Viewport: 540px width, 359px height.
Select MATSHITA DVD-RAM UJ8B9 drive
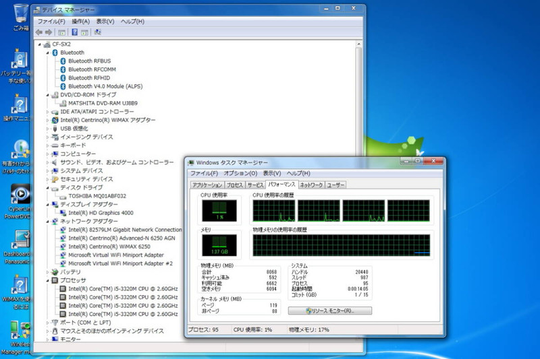click(103, 103)
